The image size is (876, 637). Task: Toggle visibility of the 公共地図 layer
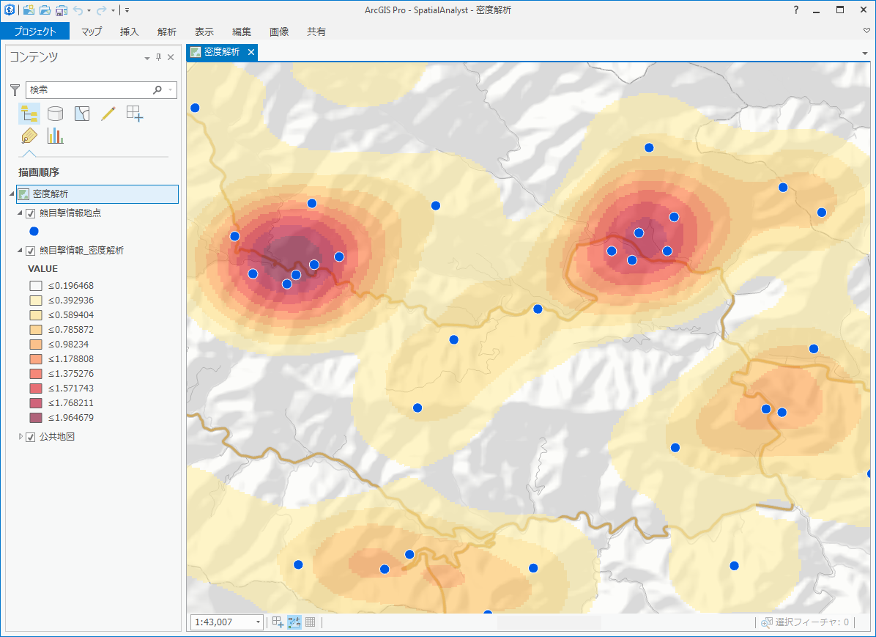tap(30, 436)
